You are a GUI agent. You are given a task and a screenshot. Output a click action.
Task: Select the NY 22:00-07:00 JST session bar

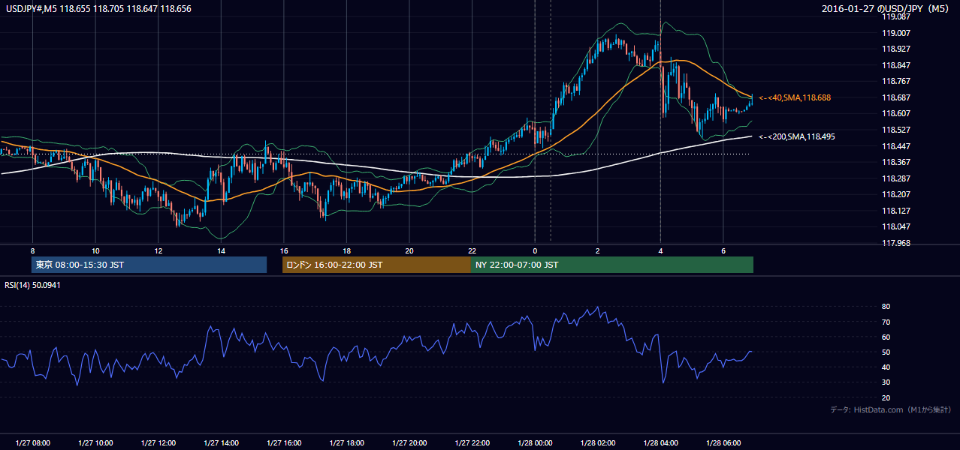[612, 265]
